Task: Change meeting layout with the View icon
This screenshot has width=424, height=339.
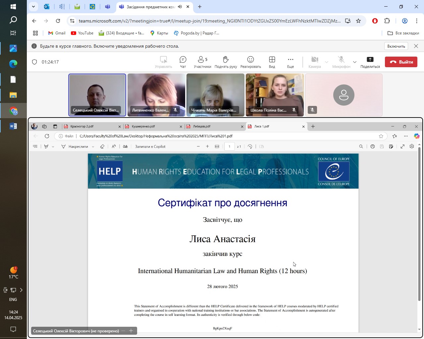Action: [272, 62]
